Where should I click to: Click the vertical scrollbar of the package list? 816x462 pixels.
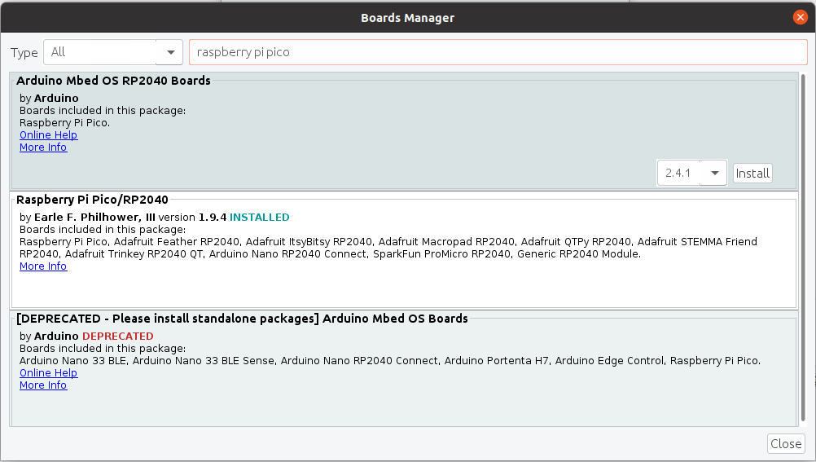click(x=804, y=244)
